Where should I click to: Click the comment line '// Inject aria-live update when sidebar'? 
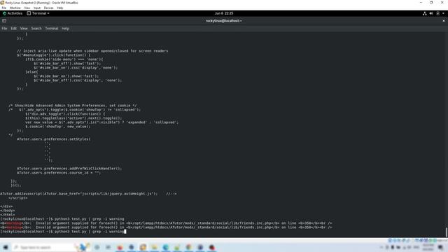(92, 51)
